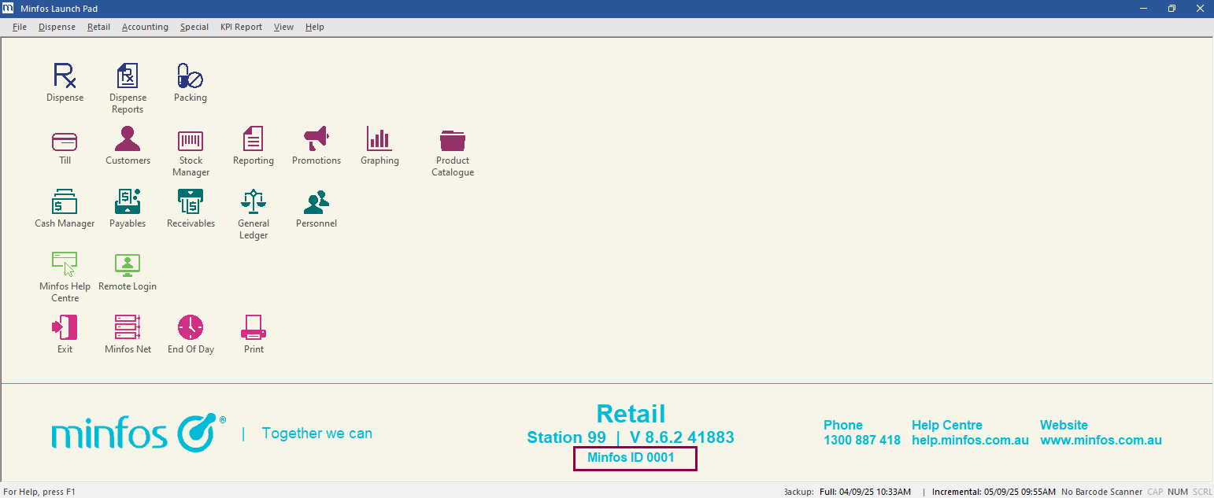Open the Graphing chart icon
This screenshot has width=1214, height=498.
click(379, 138)
